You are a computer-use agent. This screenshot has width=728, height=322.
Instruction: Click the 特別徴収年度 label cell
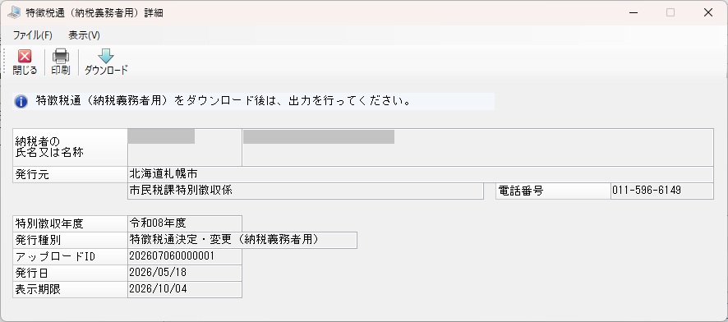70,223
